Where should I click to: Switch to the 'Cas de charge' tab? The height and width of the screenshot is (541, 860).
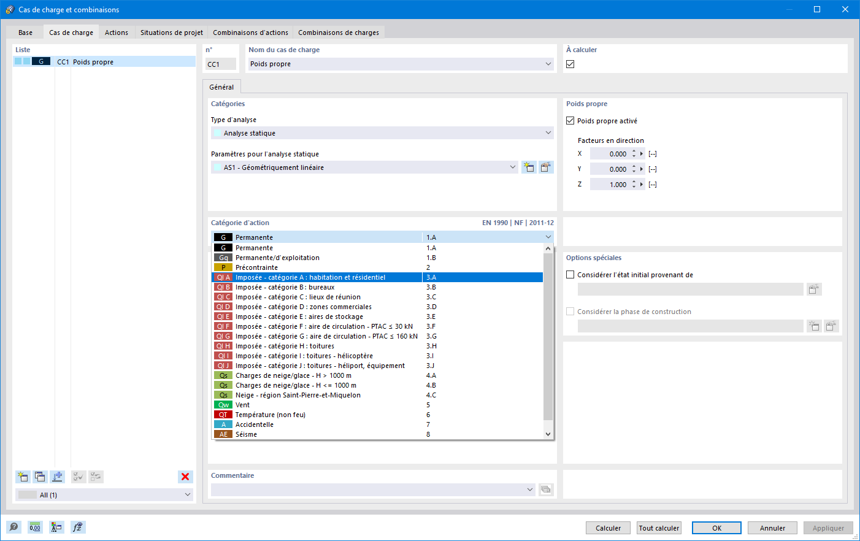(x=71, y=33)
